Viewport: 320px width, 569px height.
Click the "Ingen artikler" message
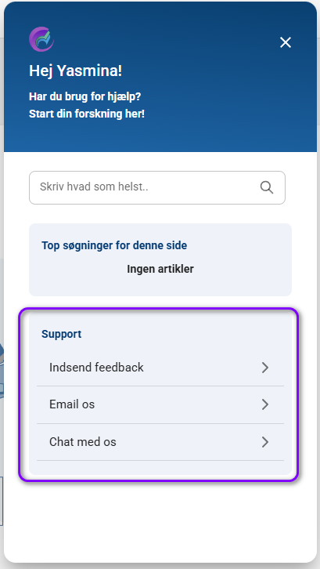(160, 269)
